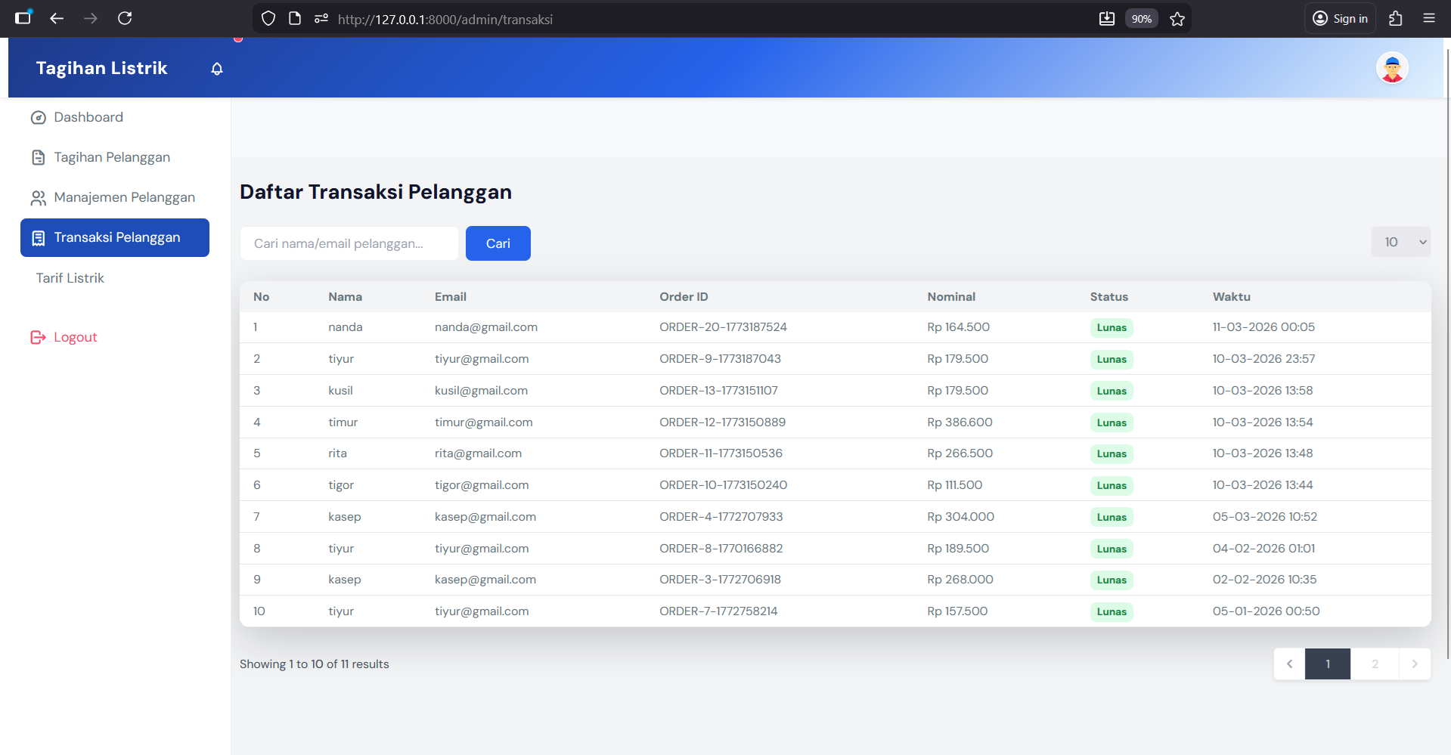Click the rita name cell

pos(337,453)
